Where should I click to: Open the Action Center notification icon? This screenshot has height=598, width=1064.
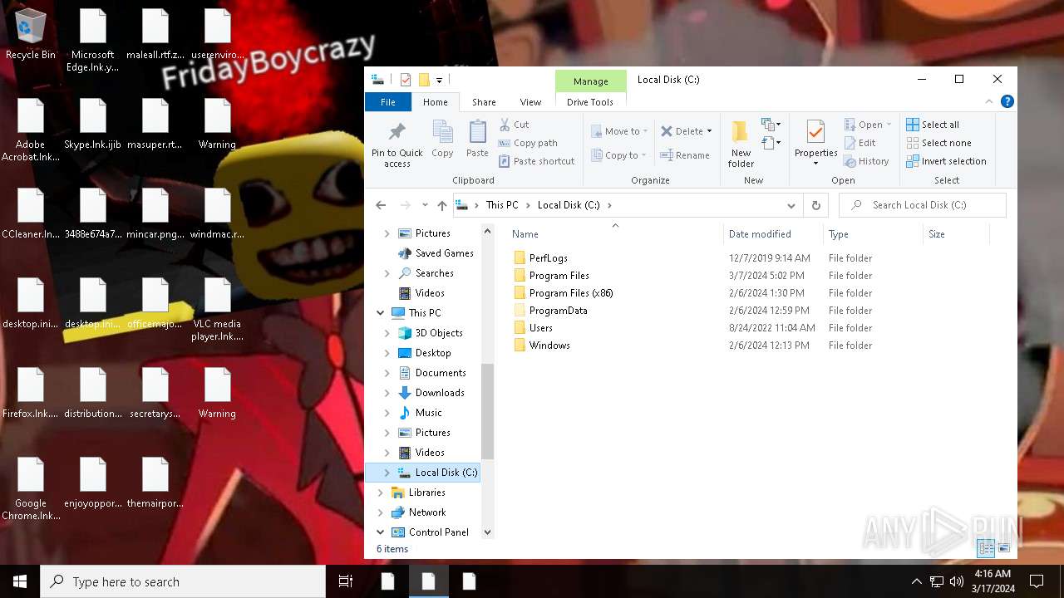point(1037,581)
